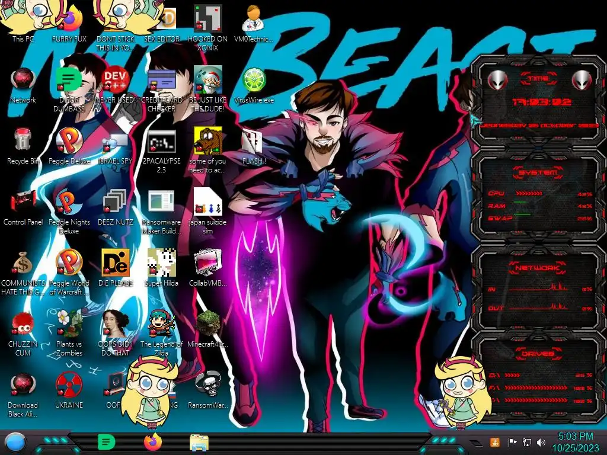
Task: Open the Action Center flag icon
Action: click(512, 442)
